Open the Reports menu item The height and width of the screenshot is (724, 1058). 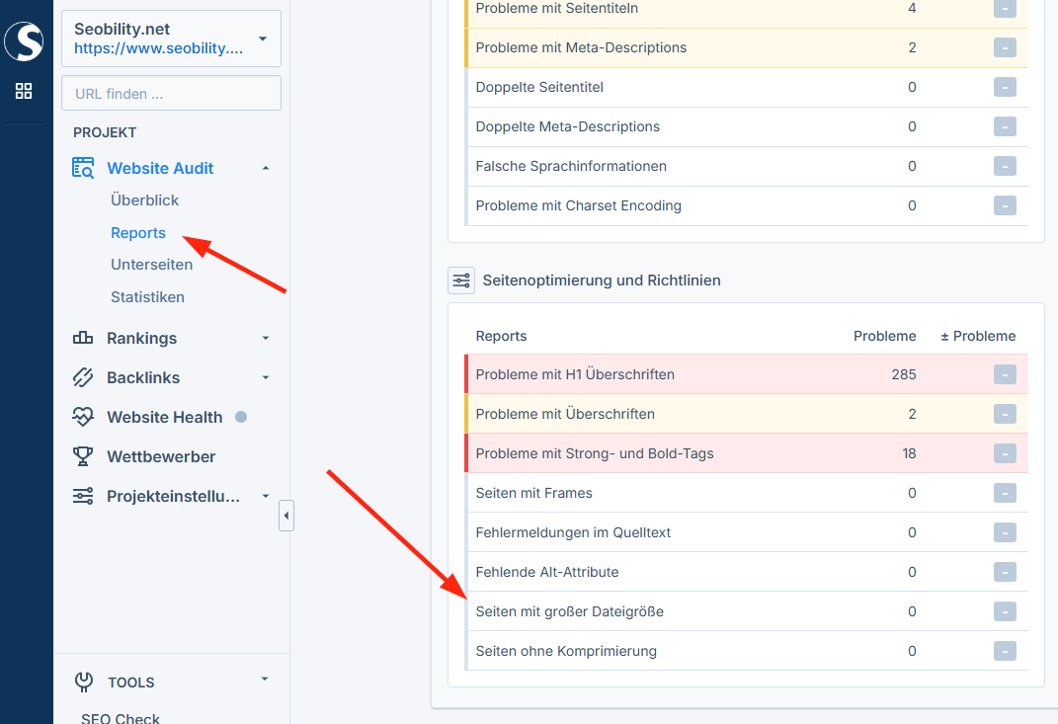(138, 233)
